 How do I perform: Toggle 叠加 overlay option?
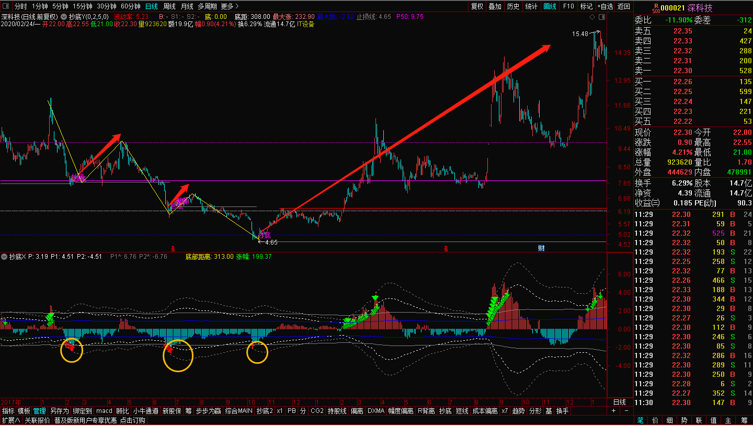(x=495, y=6)
